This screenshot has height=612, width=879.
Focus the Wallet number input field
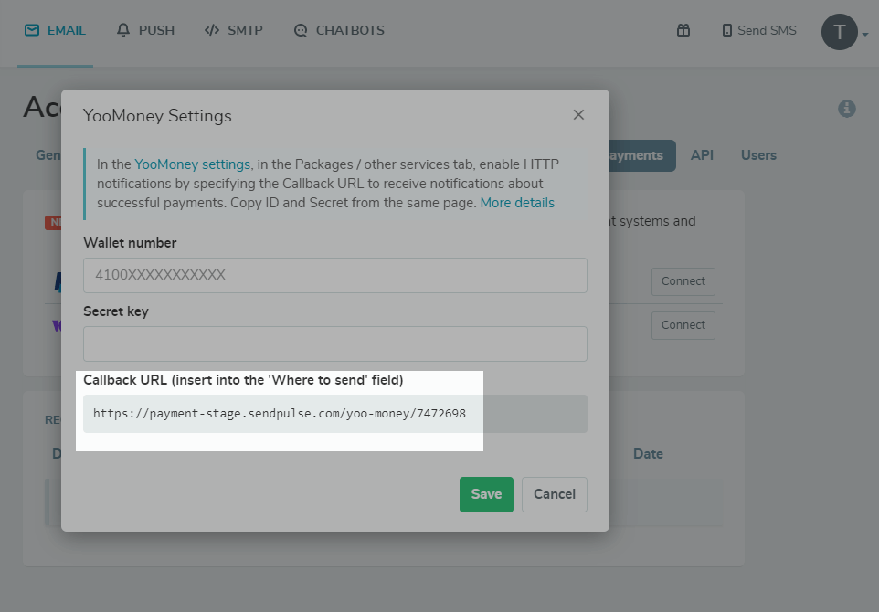pyautogui.click(x=335, y=275)
